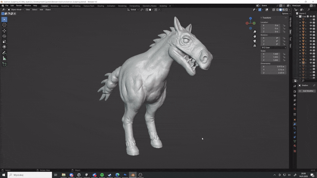Select the Cursor tool in toolbar

pos(4,25)
